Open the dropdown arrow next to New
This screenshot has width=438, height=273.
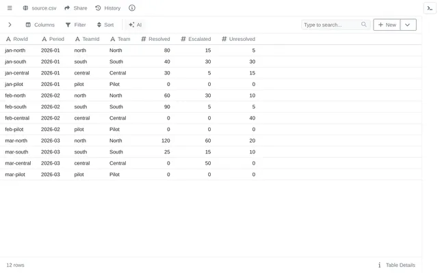[x=408, y=25]
